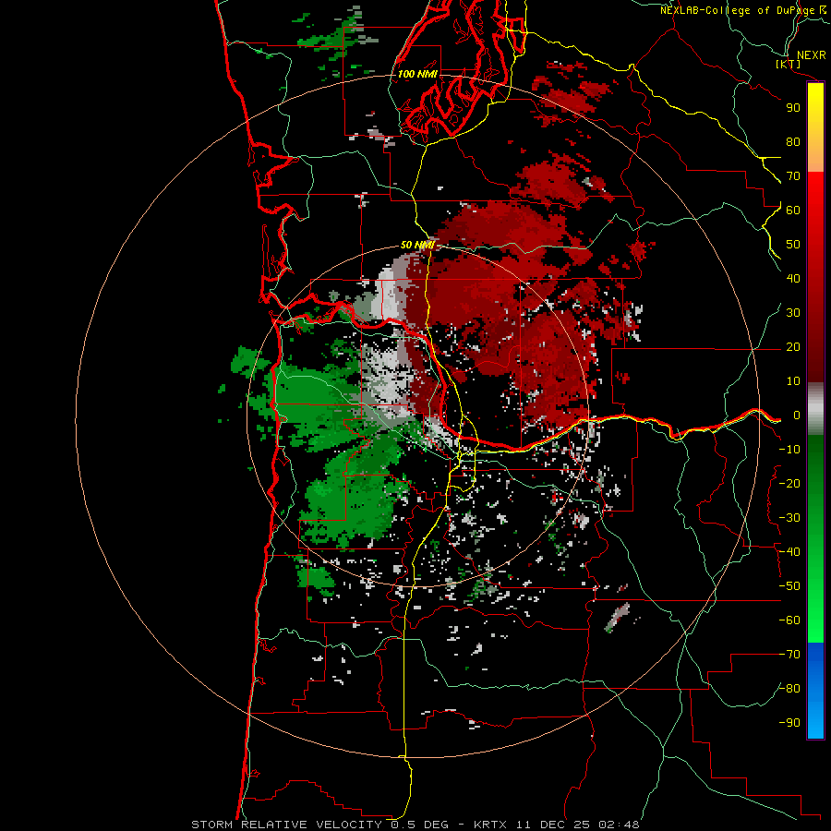Screen dimensions: 831x831
Task: Click the -80 value on the velocity scale
Action: click(x=789, y=689)
